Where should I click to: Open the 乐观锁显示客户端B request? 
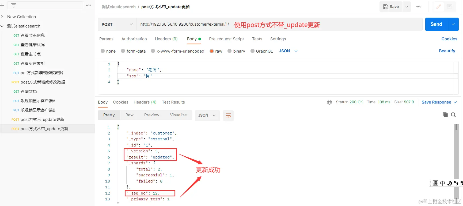click(x=38, y=110)
